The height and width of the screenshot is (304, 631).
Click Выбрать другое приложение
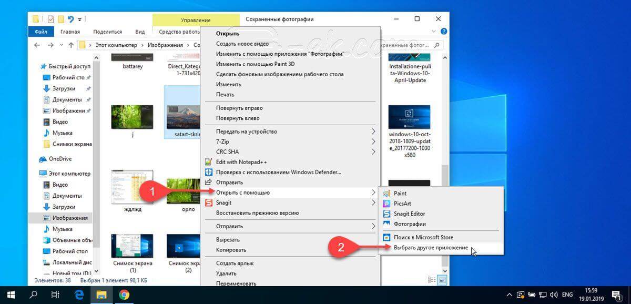point(431,248)
